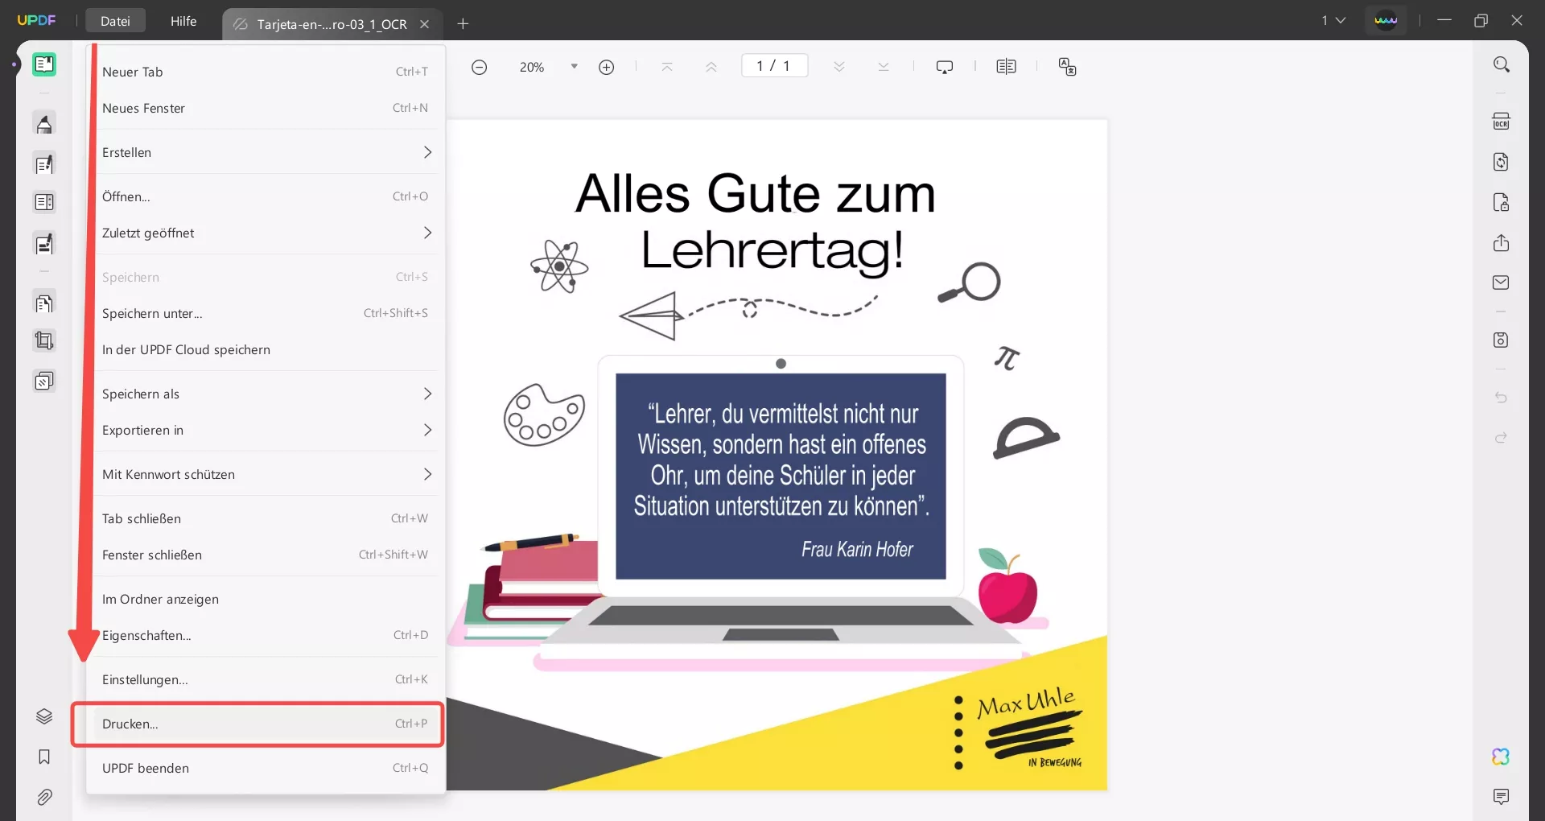The width and height of the screenshot is (1545, 821).
Task: Open Einstellungen... from the menu
Action: pos(266,679)
